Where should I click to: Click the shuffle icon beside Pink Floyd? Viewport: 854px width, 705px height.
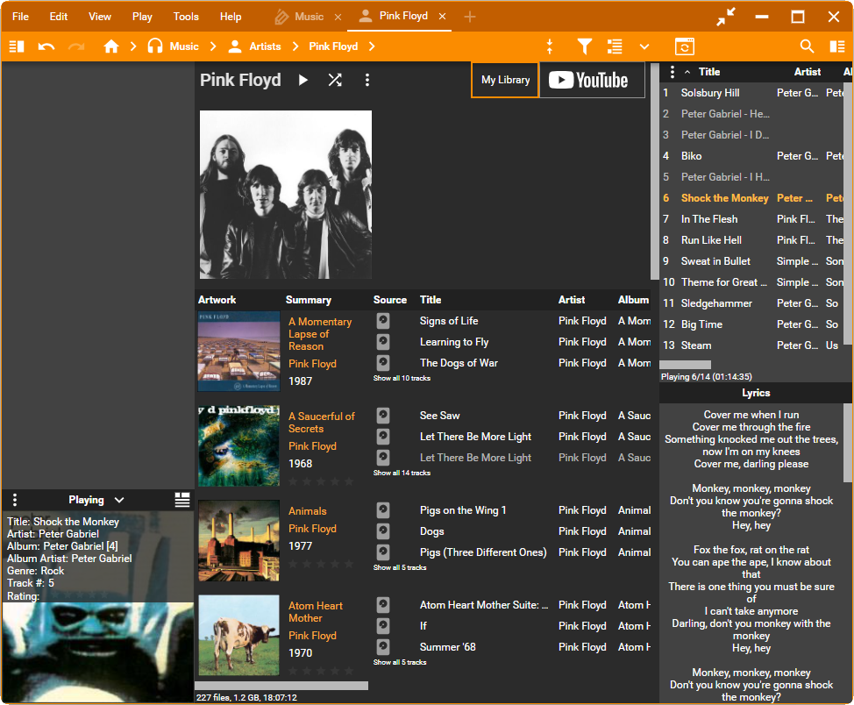click(335, 80)
